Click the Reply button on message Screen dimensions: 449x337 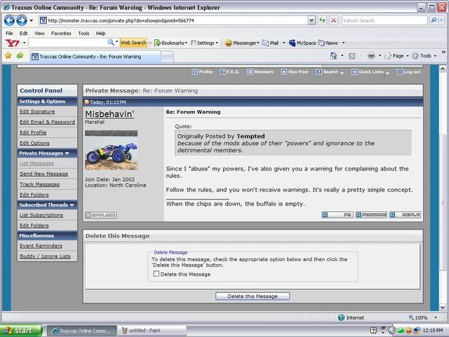(x=406, y=215)
